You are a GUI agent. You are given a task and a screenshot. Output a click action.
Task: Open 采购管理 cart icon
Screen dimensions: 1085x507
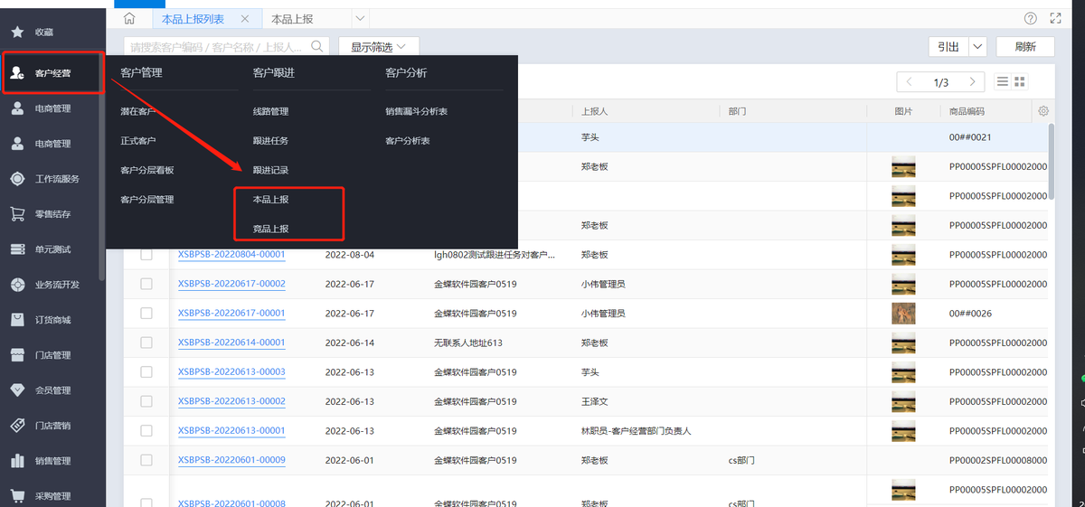pyautogui.click(x=17, y=495)
